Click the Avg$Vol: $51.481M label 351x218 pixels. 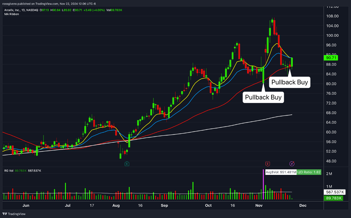coord(281,172)
